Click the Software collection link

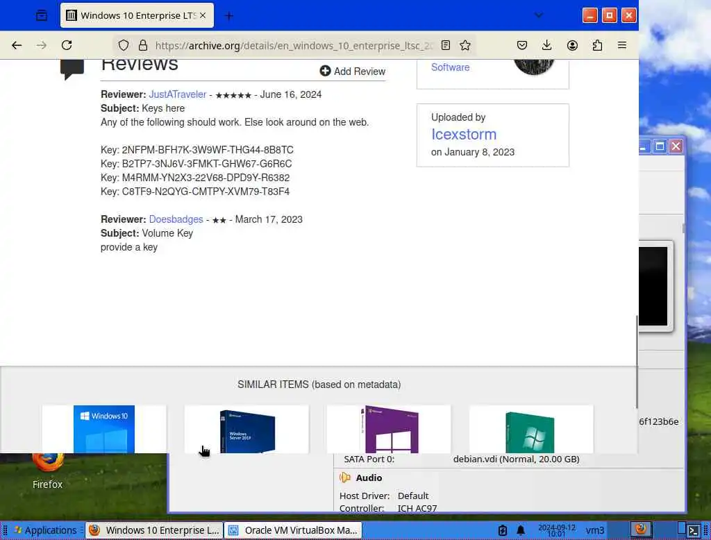point(450,67)
